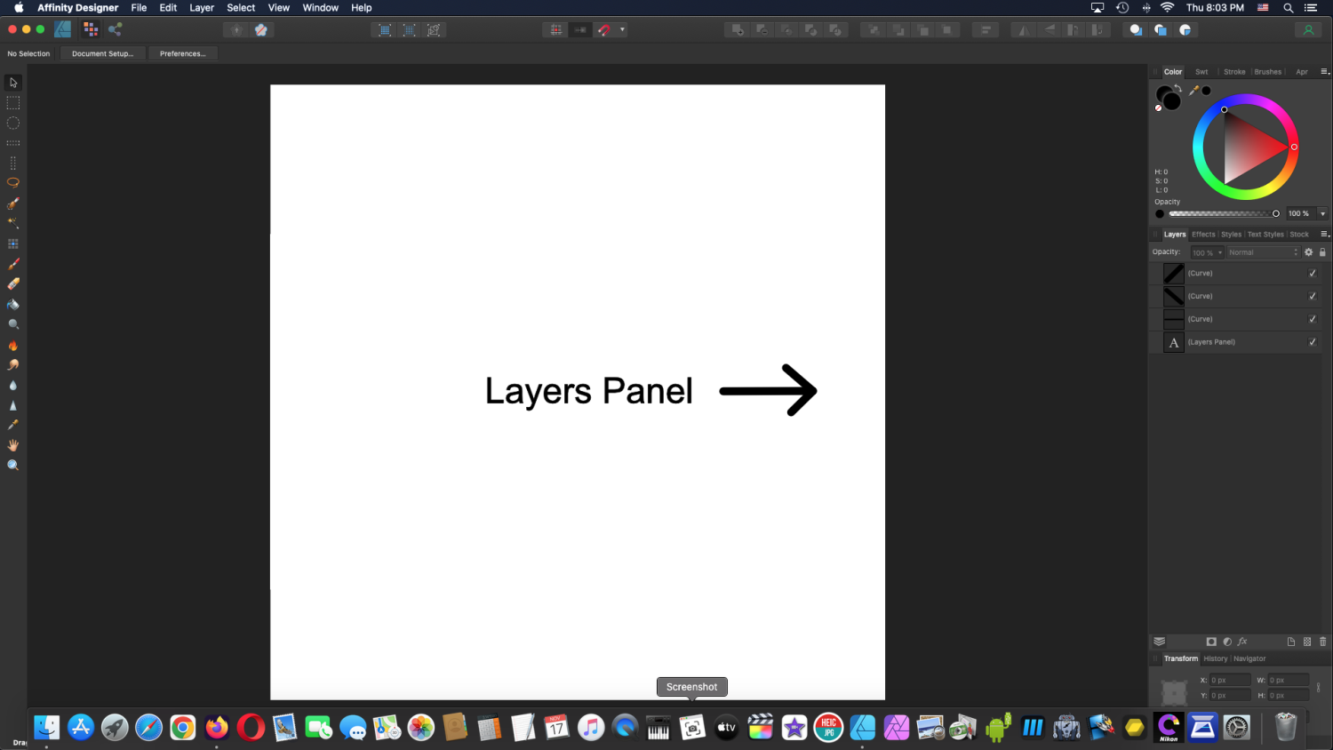Image resolution: width=1333 pixels, height=750 pixels.
Task: Click the color opacity slider handle
Action: coord(1276,214)
